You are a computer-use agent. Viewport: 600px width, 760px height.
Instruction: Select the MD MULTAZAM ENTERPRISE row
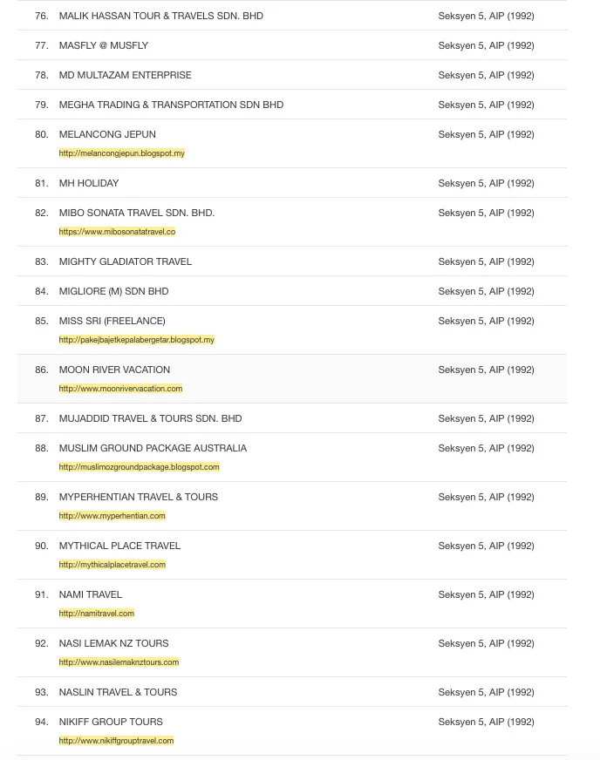[125, 75]
